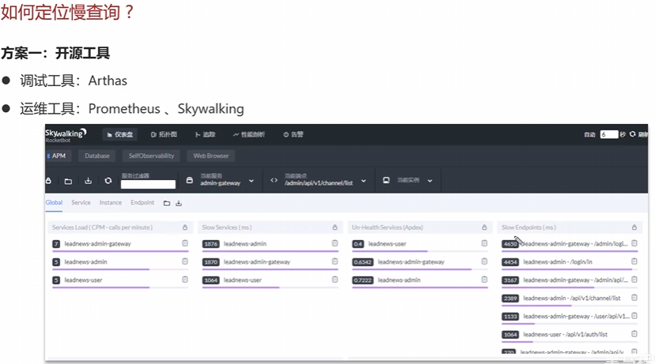The height and width of the screenshot is (364, 655).
Task: Click lock icon on Services Load panel
Action: (x=185, y=227)
